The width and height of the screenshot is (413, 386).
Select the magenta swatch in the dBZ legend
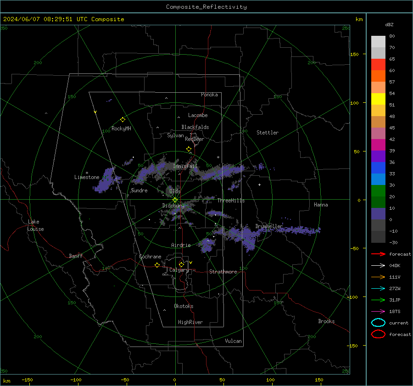point(378,145)
